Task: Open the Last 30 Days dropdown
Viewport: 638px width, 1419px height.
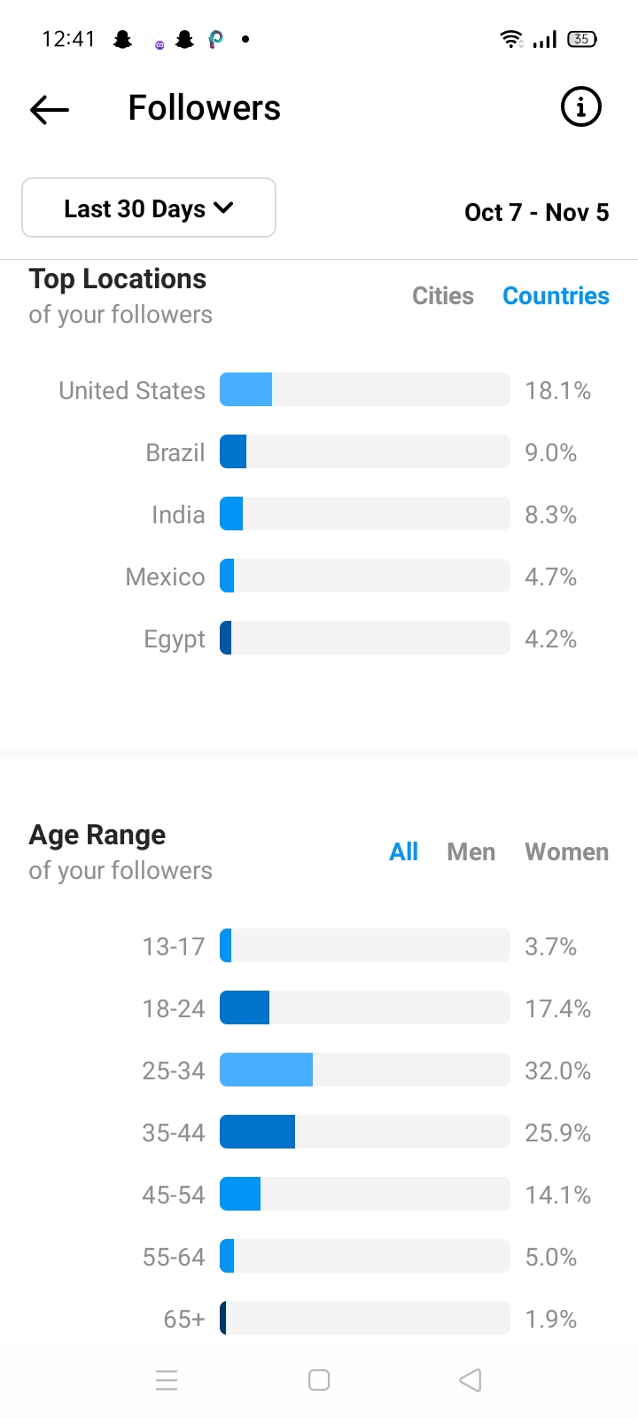Action: (x=149, y=208)
